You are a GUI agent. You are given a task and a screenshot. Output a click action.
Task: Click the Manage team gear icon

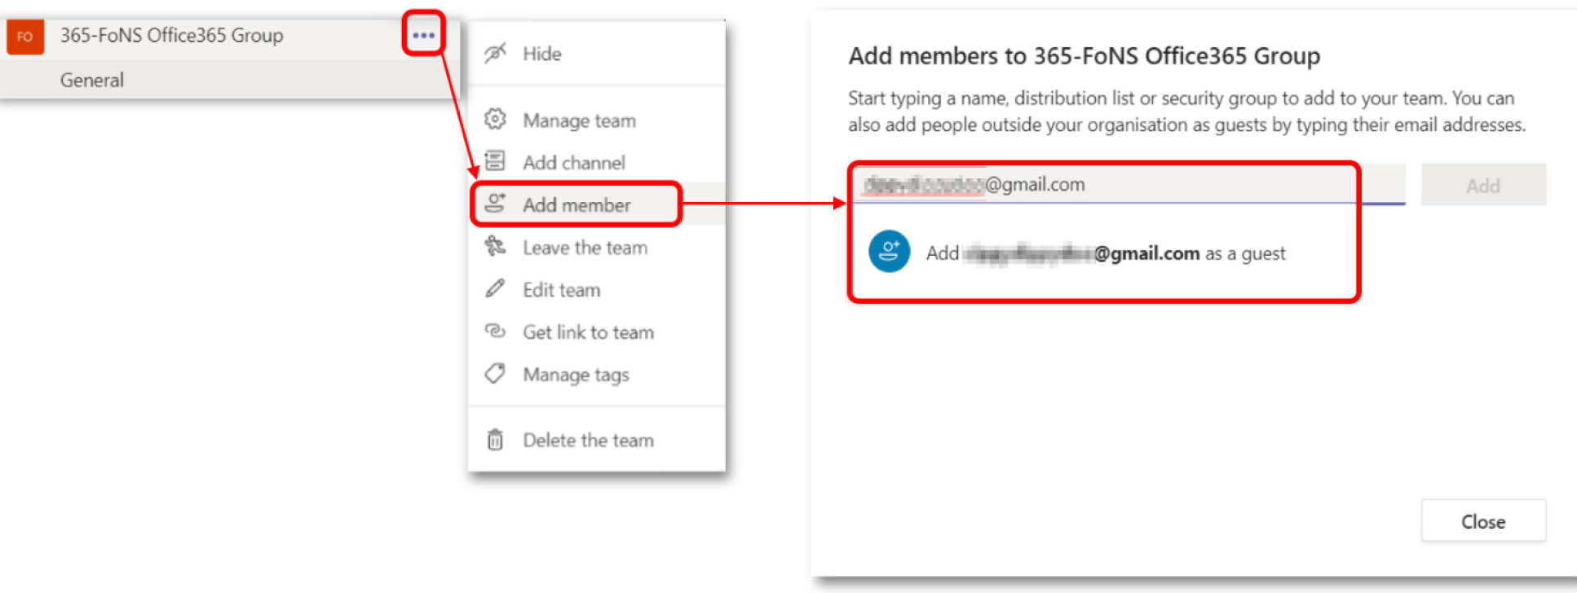click(x=495, y=120)
